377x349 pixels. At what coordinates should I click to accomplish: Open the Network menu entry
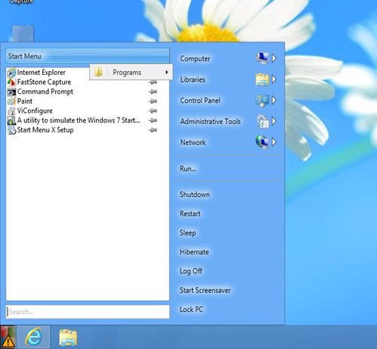[193, 142]
